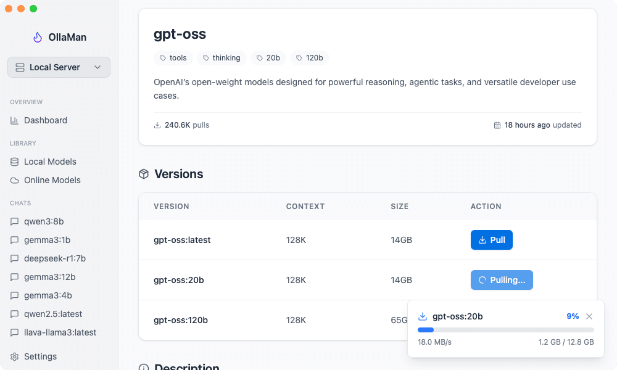The image size is (617, 370).
Task: Select the gpt-oss:latest version name
Action: [182, 240]
